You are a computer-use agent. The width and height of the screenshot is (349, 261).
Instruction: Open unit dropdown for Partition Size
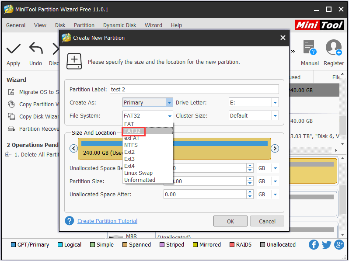tap(275, 181)
